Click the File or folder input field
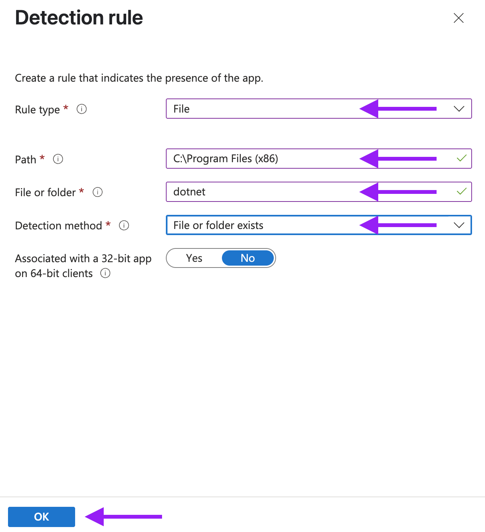The image size is (485, 532). (319, 192)
